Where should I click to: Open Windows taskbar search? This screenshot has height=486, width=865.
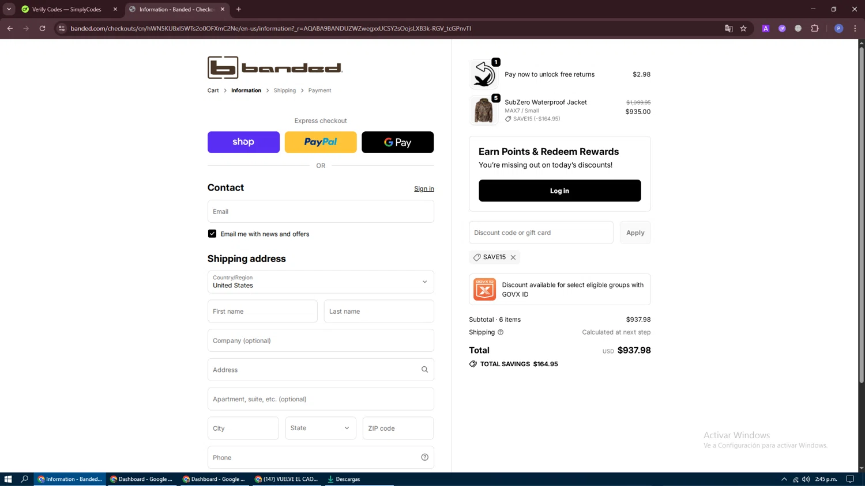[x=24, y=479]
